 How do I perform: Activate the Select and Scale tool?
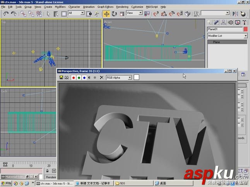point(122,14)
